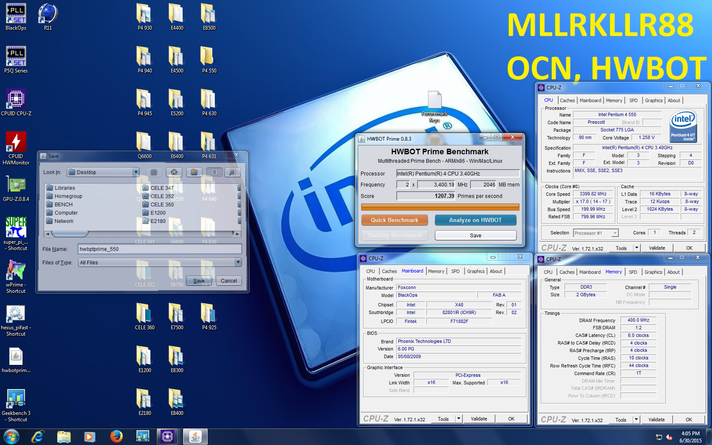712x445 pixels.
Task: Open the Processor #1 selection dropdown
Action: pyautogui.click(x=596, y=233)
